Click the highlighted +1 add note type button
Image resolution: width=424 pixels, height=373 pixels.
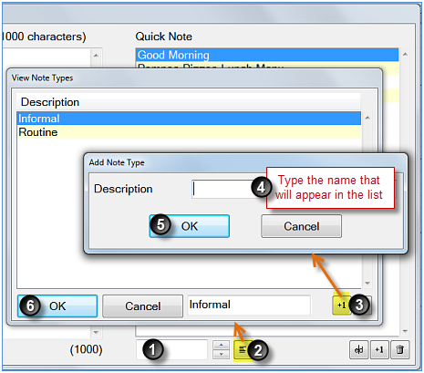coord(341,305)
